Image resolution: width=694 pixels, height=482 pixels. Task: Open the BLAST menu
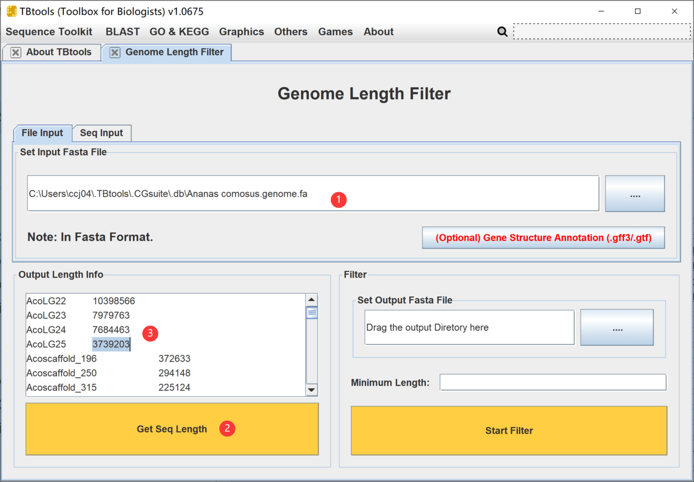pyautogui.click(x=123, y=32)
